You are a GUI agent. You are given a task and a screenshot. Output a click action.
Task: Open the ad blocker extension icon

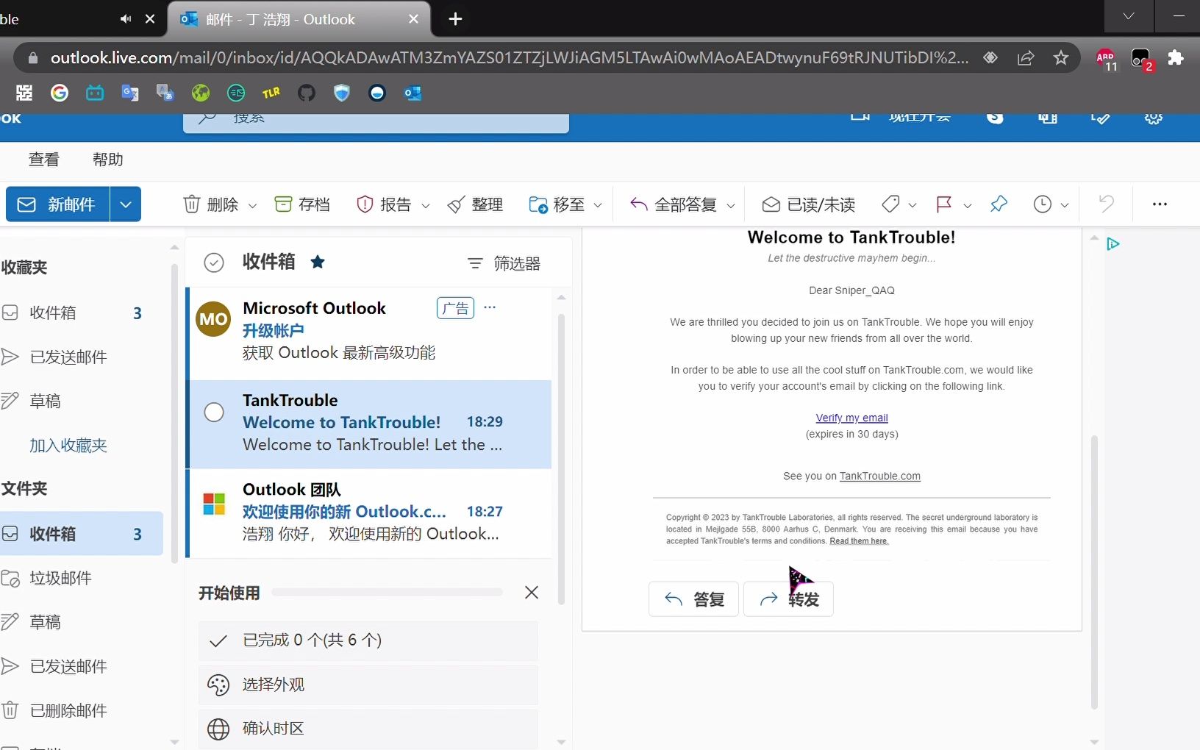[1106, 59]
